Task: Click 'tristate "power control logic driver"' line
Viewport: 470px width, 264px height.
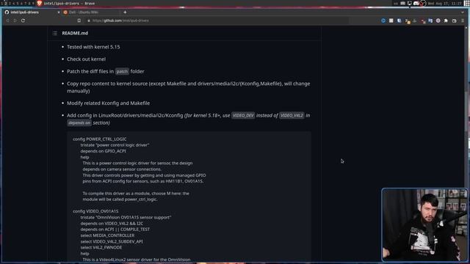Action: 115,145
